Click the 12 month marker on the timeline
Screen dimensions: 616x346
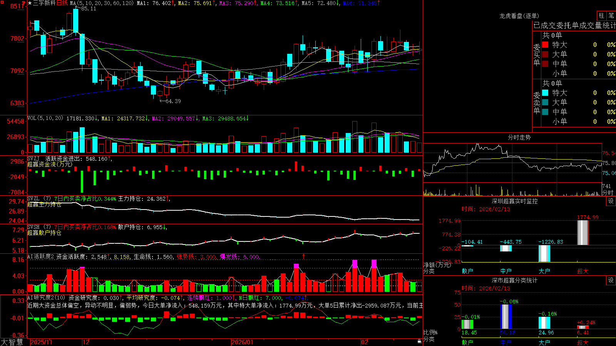[x=86, y=342]
